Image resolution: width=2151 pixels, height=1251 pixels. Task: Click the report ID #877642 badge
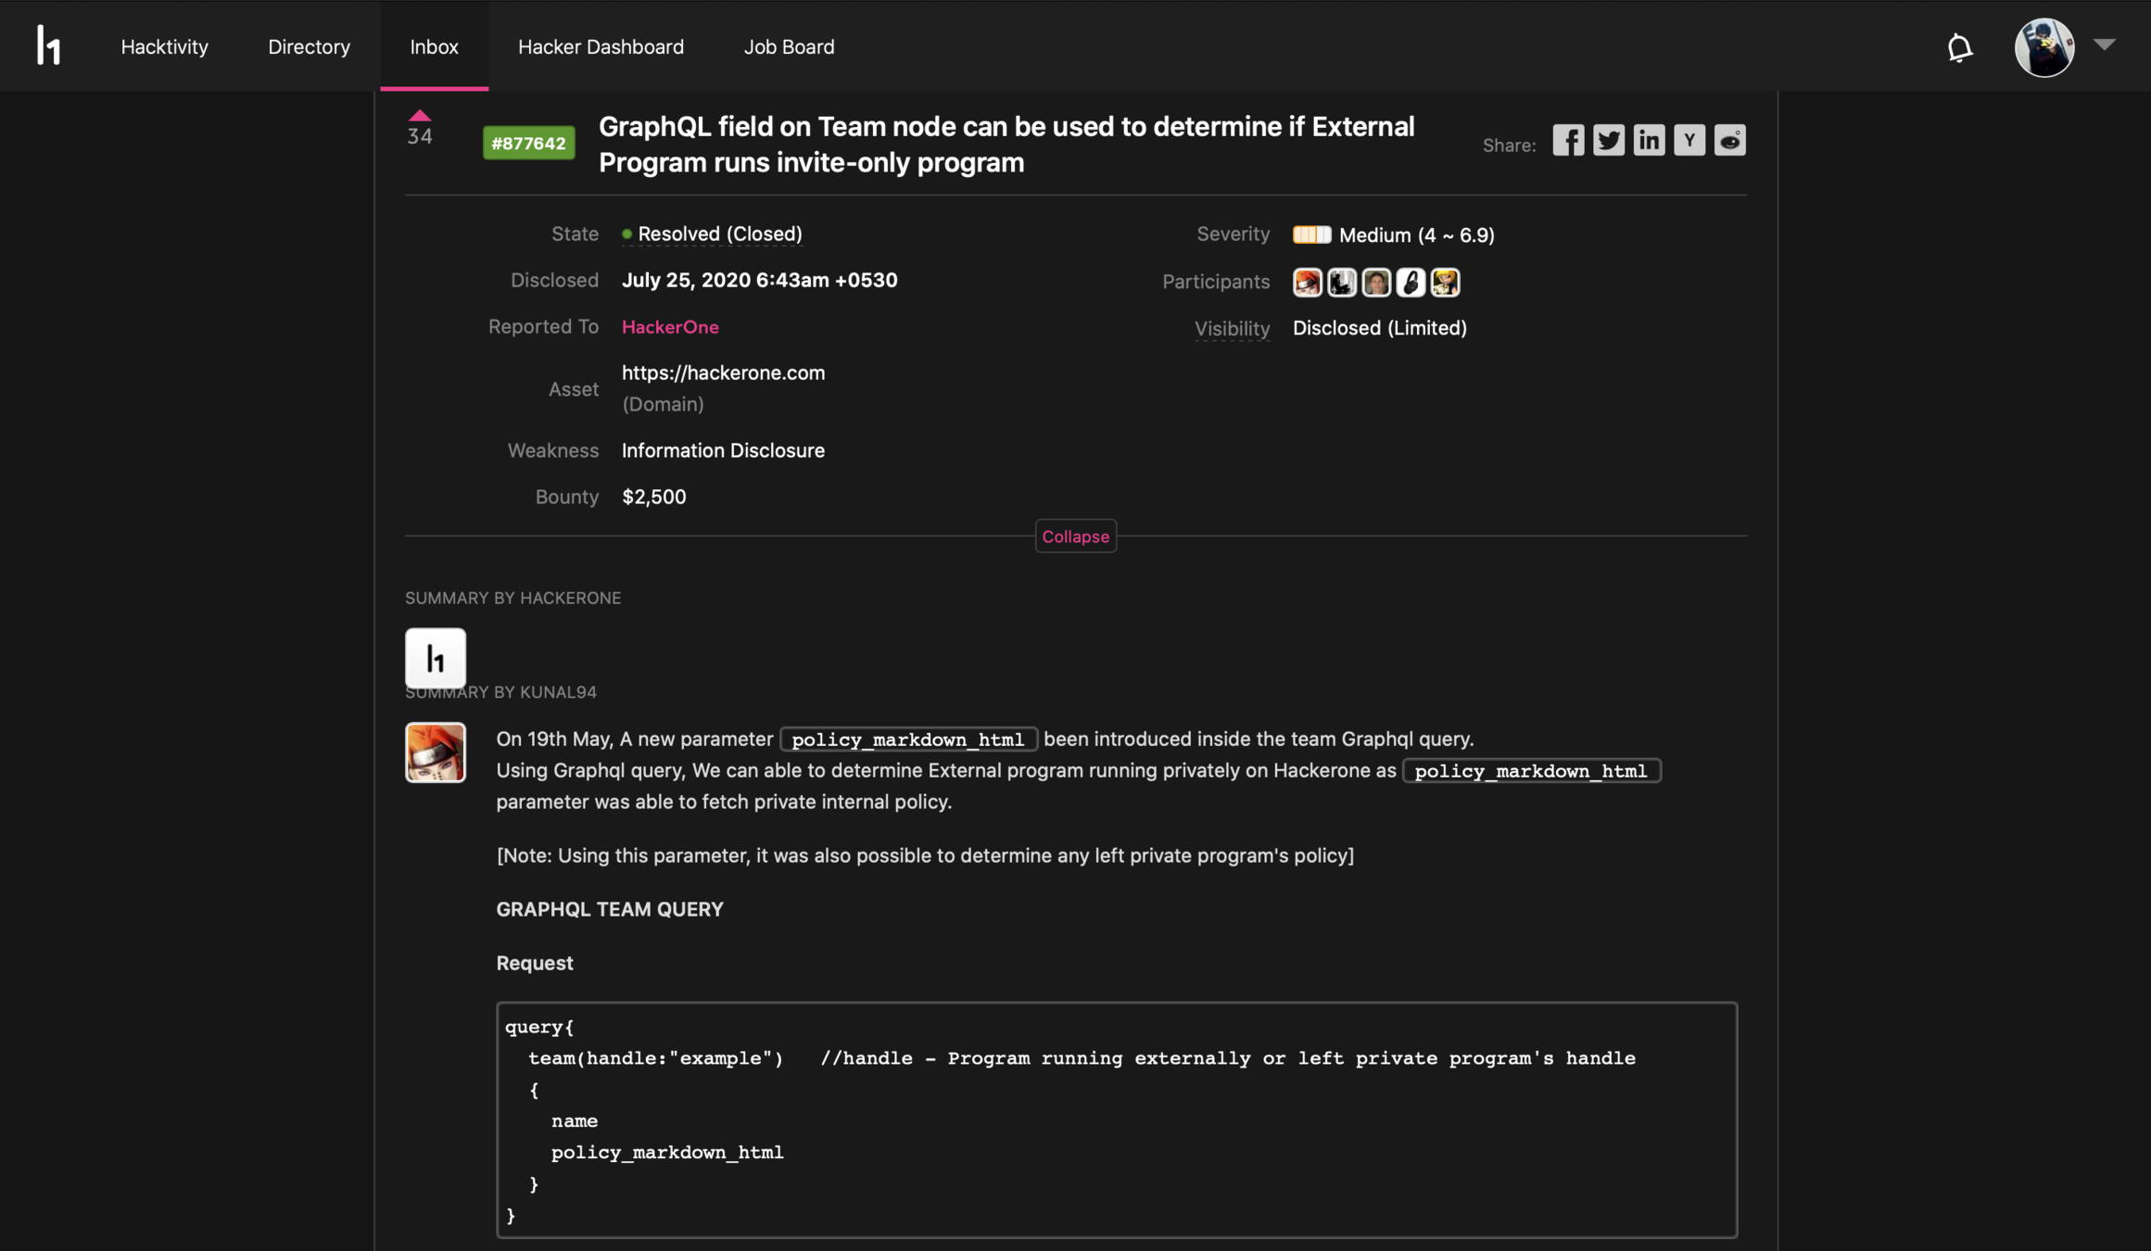click(x=528, y=144)
